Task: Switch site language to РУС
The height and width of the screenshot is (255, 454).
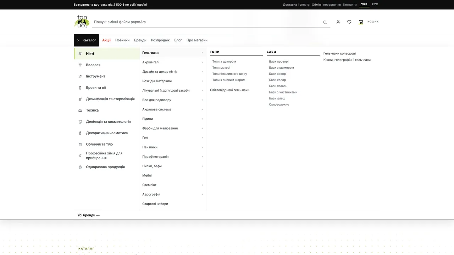Action: click(375, 4)
